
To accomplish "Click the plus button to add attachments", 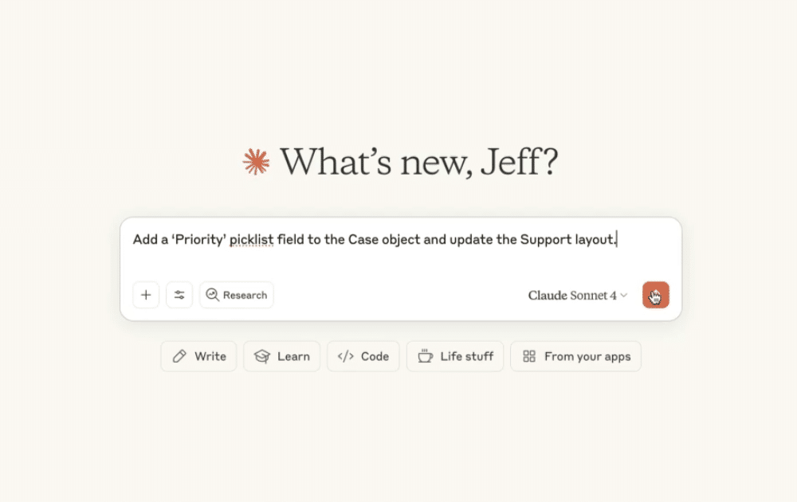I will 146,295.
